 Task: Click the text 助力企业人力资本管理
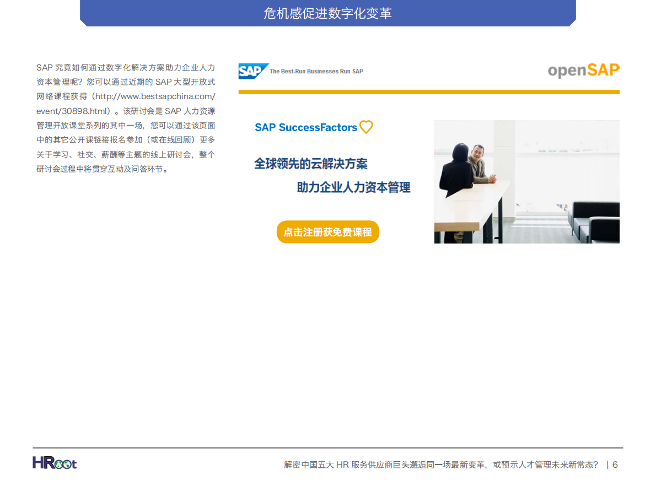[353, 187]
